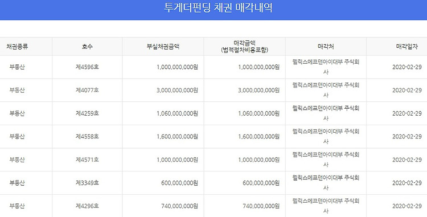The width and height of the screenshot is (427, 217).
Task: Click date 2020-02-29 in 제4571호 row
Action: point(407,159)
